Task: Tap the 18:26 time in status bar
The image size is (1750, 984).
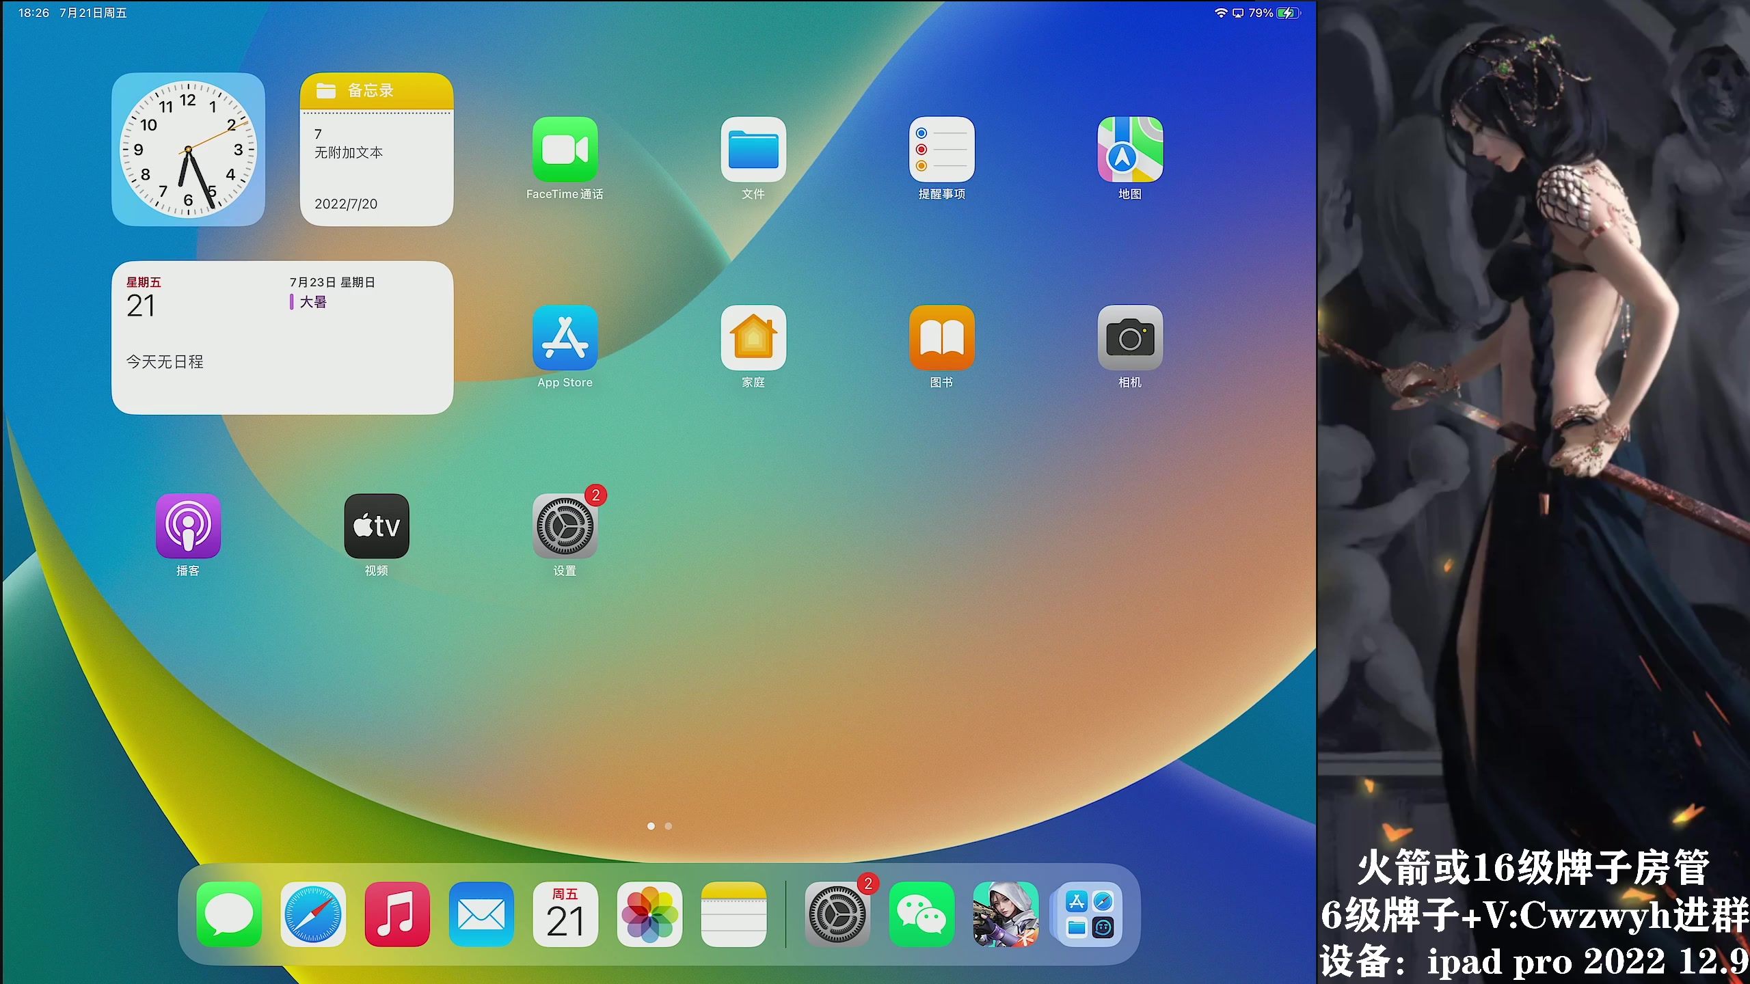Action: tap(33, 13)
